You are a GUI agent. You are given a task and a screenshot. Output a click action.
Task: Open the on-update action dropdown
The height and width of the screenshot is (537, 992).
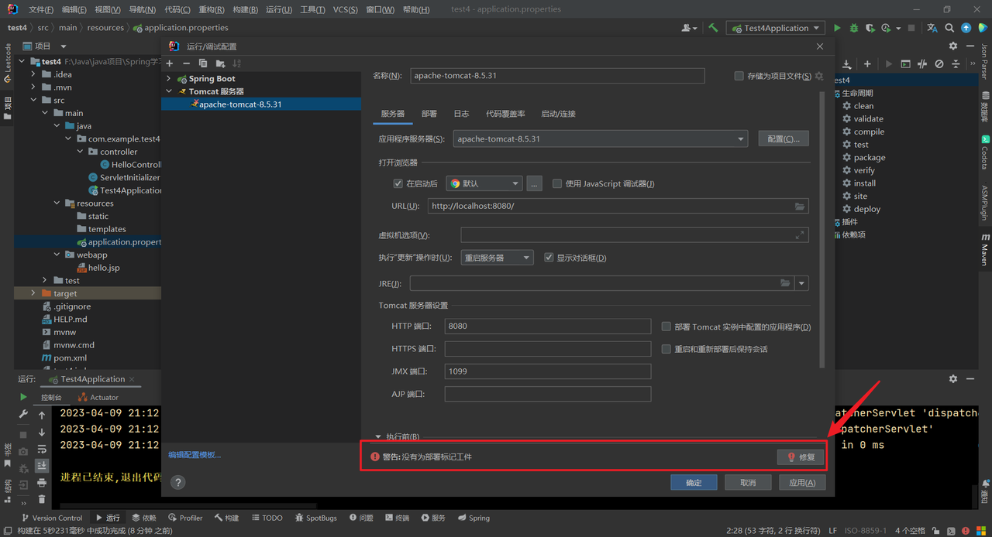coord(498,258)
